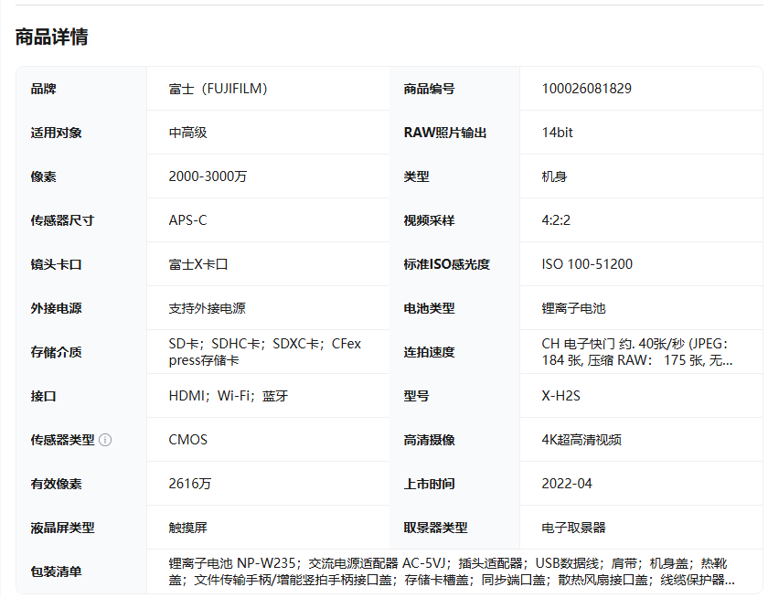
Task: Click the 传感器类型 label text
Action: 62,440
